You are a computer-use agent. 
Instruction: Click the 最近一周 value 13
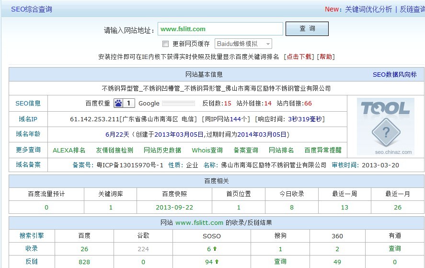tap(345, 208)
